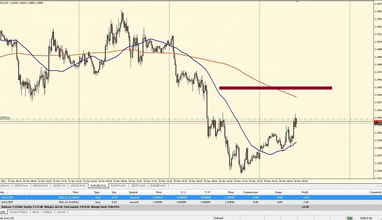Image resolution: width=382 pixels, height=220 pixels.
Task: Sort orders by the Type column header
Action: coord(97,193)
